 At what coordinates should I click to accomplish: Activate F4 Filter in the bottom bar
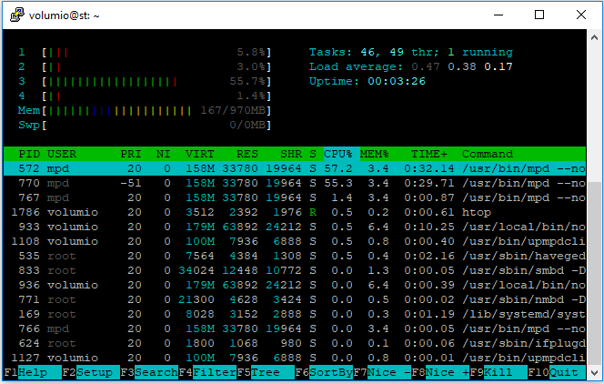click(x=207, y=372)
